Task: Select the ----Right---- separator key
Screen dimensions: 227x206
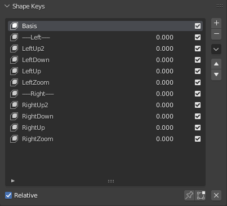Action: [x=38, y=94]
